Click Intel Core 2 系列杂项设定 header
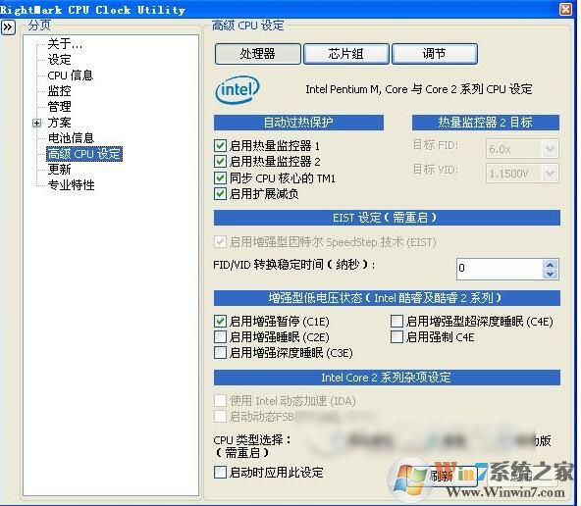 click(x=387, y=378)
